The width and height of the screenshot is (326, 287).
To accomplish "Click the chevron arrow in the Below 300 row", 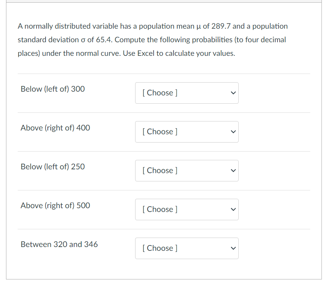I will point(233,93).
